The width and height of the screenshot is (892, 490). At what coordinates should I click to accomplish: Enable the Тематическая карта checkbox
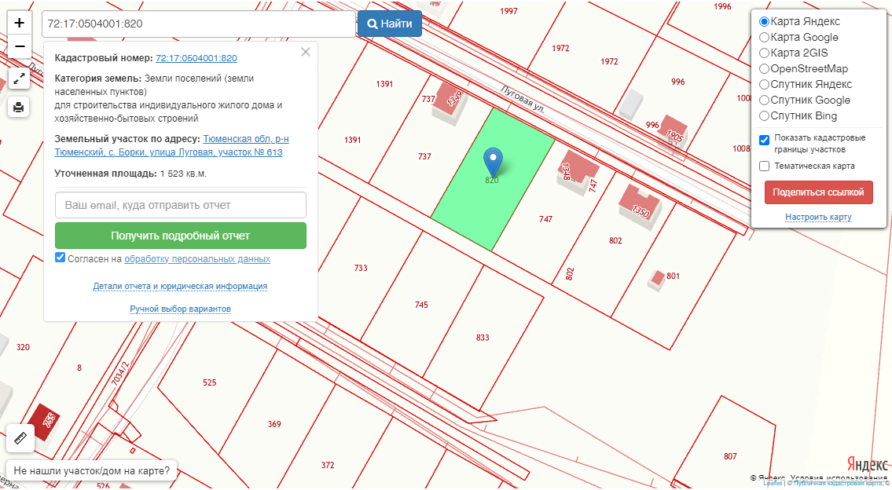pyautogui.click(x=764, y=166)
